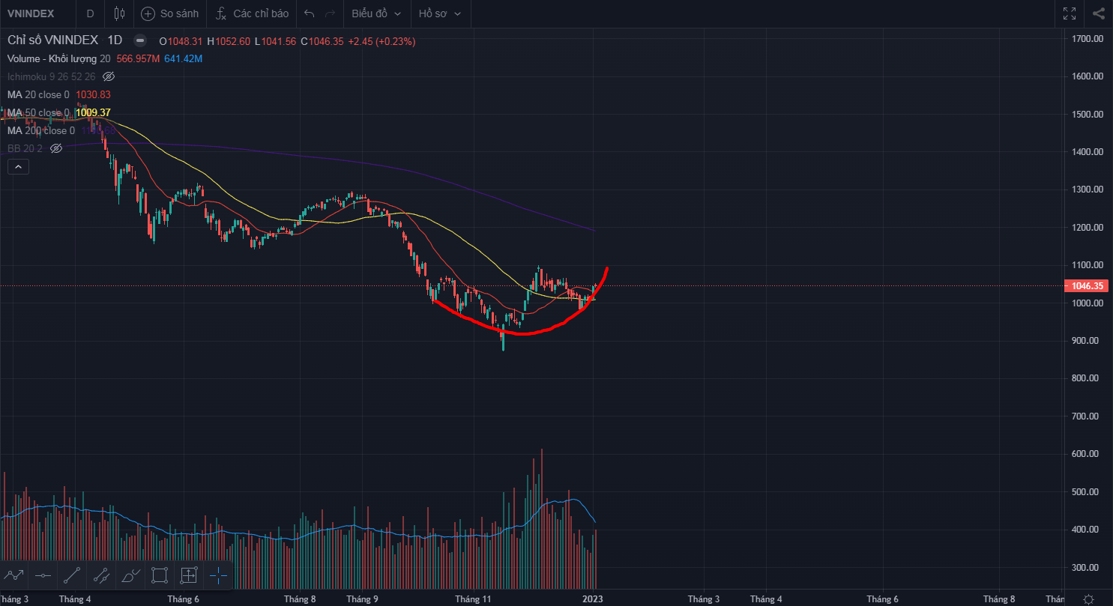Activate the crosshair cursor tool

point(218,575)
